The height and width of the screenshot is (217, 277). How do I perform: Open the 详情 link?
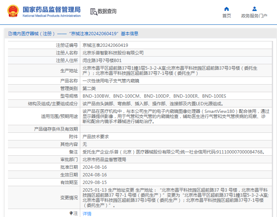[x=87, y=214]
